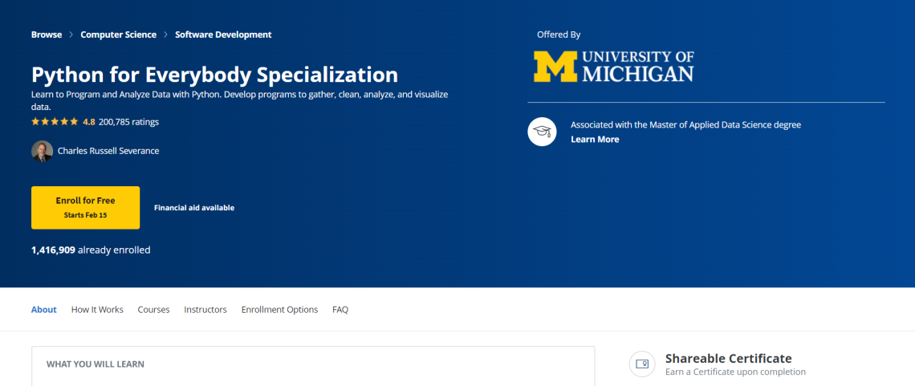The height and width of the screenshot is (386, 915).
Task: Open the Browse breadcrumb link
Action: pos(46,35)
